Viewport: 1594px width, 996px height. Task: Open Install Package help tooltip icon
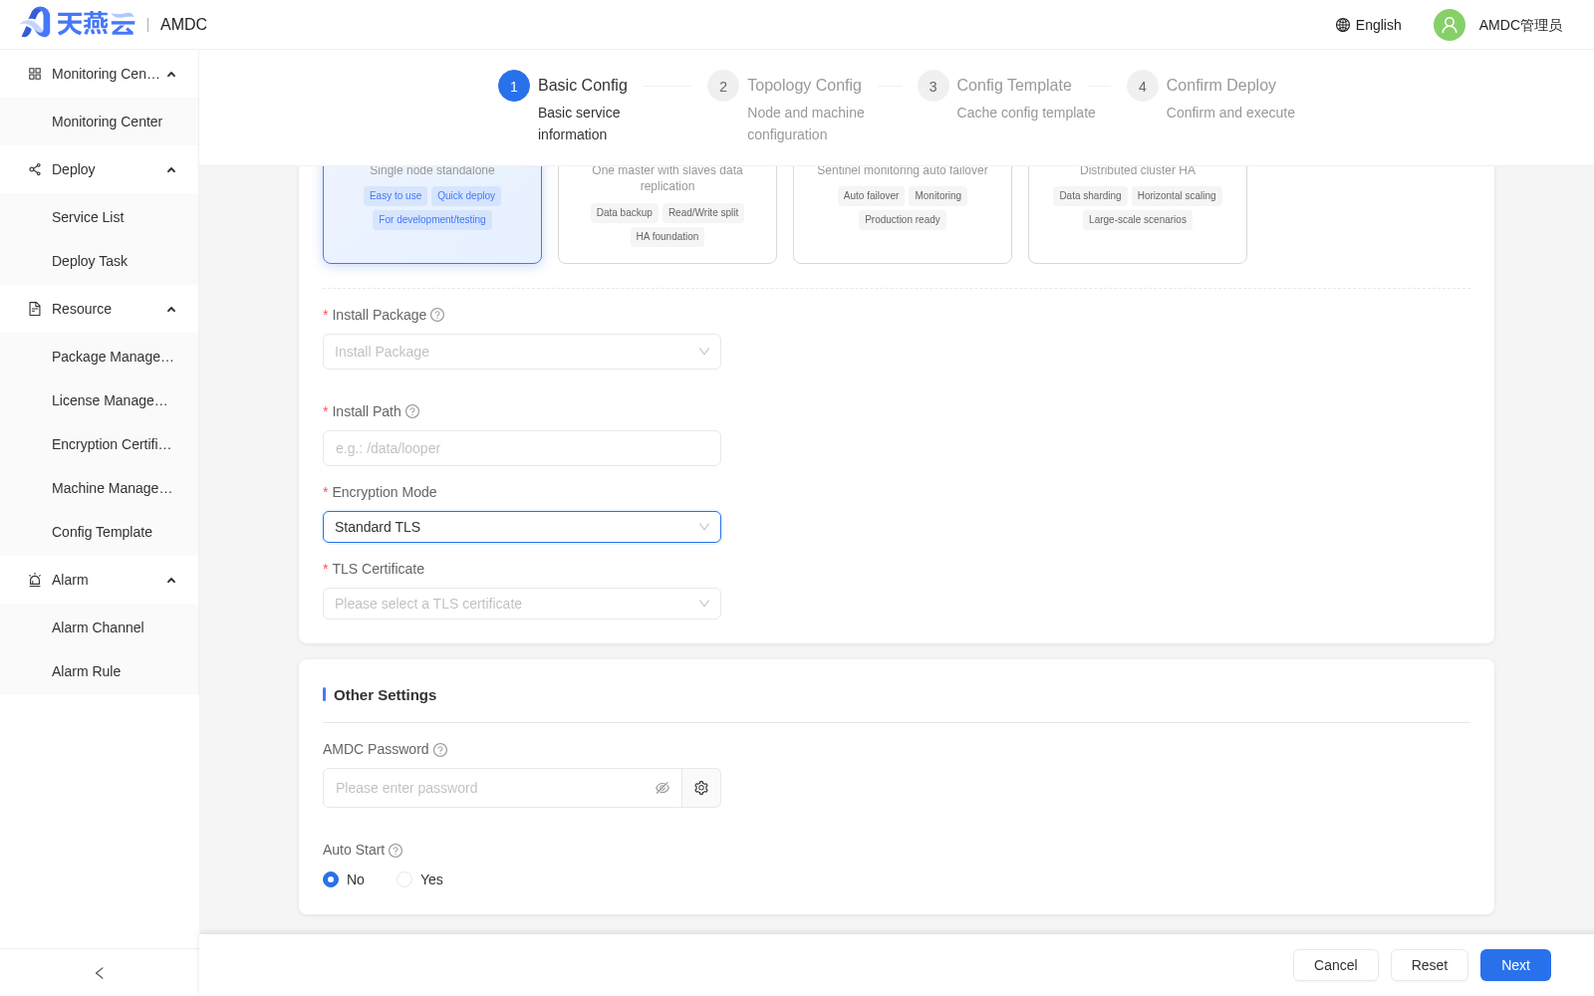(437, 315)
